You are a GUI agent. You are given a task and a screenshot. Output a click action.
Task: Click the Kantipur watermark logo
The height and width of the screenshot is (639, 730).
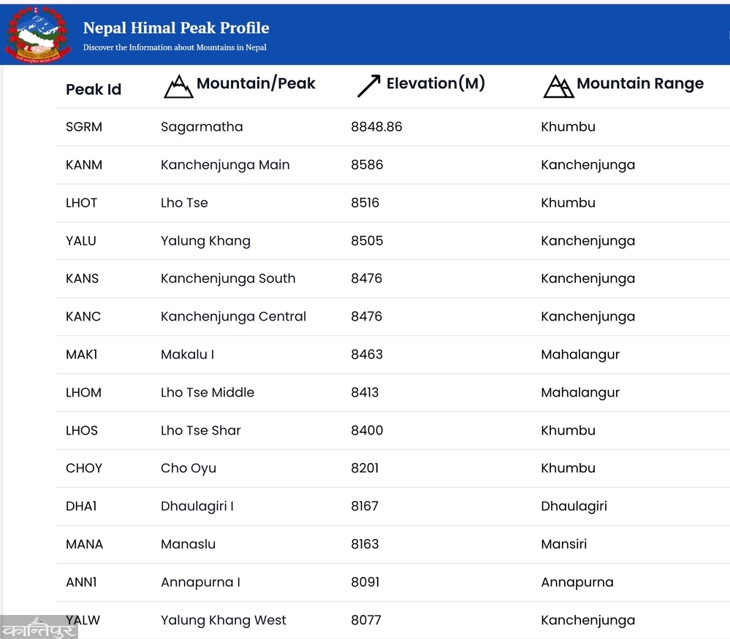click(x=39, y=627)
